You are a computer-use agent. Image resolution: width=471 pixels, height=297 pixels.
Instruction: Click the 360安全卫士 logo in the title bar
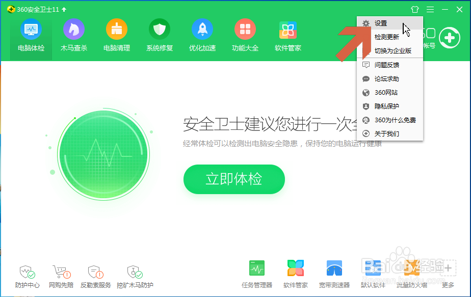[11, 9]
